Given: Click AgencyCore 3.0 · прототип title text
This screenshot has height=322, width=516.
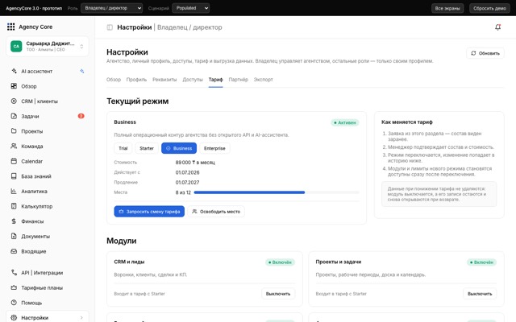Looking at the screenshot, I should coord(34,8).
